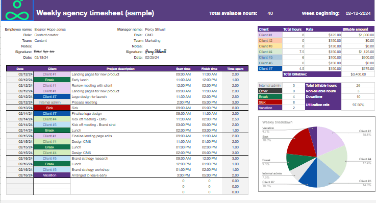Click the 'Other' dark category label
This screenshot has width=376, height=203.
(270, 91)
